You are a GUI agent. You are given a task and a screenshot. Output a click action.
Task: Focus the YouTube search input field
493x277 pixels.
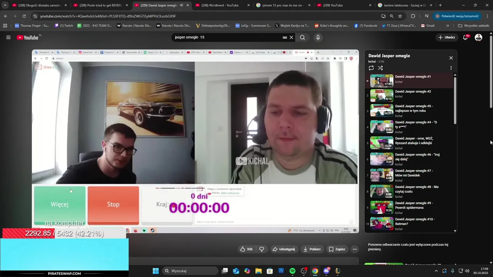227,37
